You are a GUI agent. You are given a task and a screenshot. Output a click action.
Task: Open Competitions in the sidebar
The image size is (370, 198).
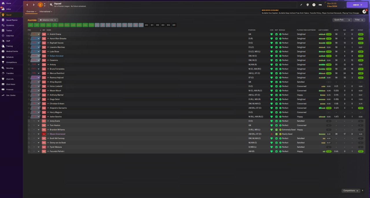pos(12,62)
